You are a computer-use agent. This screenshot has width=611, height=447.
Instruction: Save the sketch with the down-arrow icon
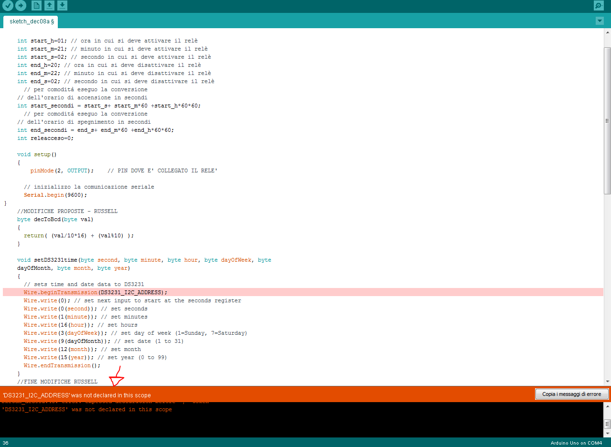pyautogui.click(x=63, y=6)
